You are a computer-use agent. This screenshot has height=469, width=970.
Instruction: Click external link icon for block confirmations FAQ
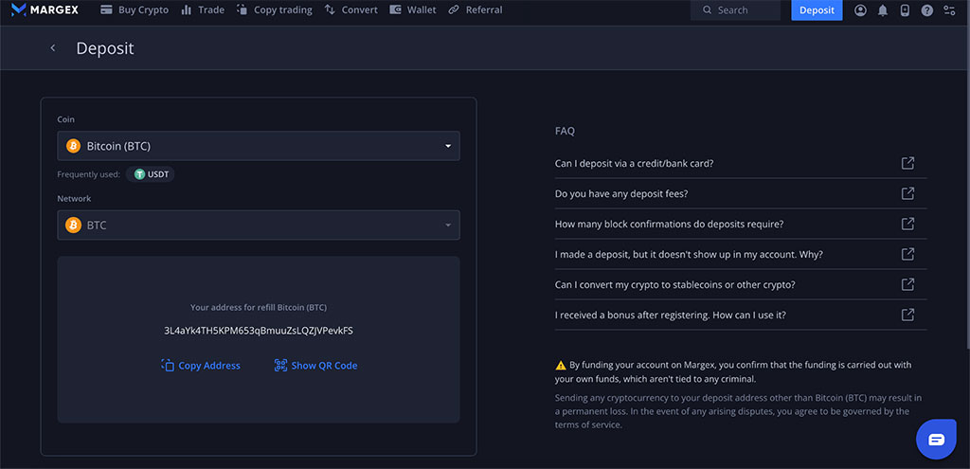pyautogui.click(x=907, y=224)
